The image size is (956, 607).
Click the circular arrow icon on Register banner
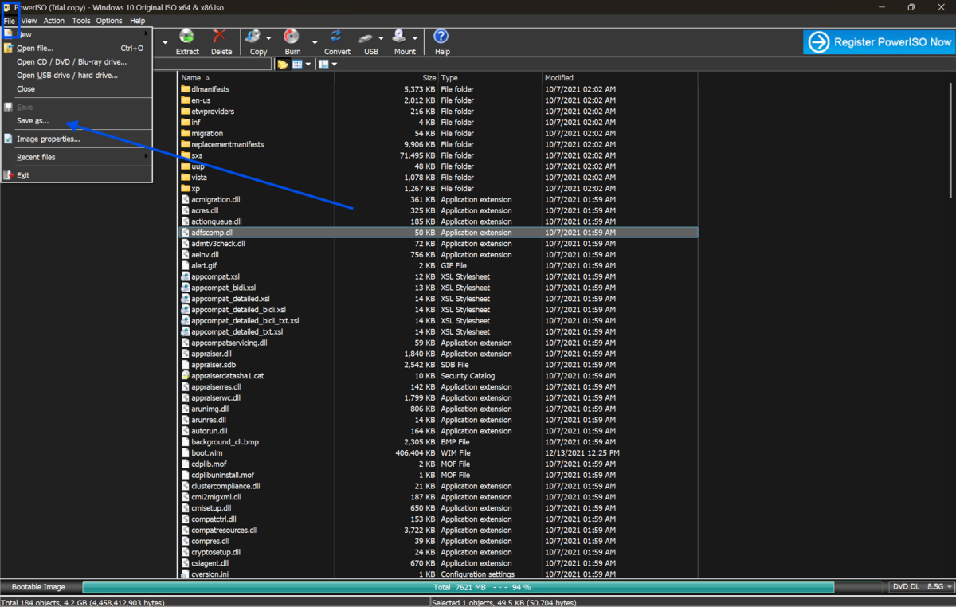coord(819,42)
